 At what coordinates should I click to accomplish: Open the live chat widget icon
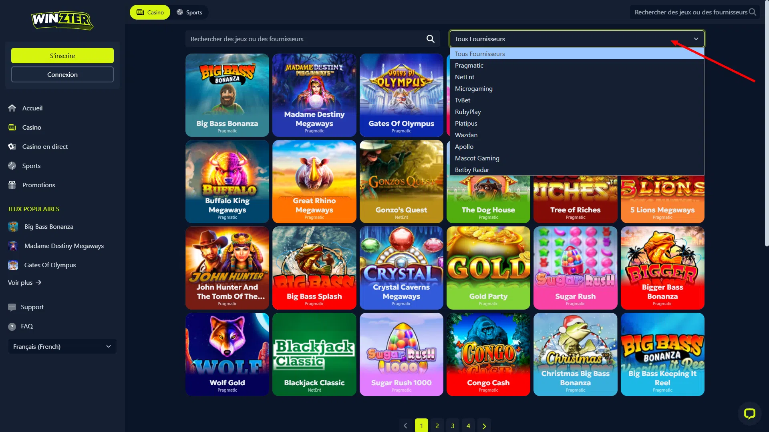[749, 414]
